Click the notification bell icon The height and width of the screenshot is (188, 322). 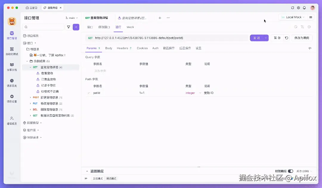304,8
